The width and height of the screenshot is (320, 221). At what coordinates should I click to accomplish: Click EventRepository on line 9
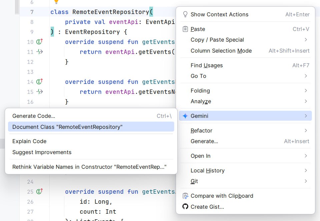92,32
